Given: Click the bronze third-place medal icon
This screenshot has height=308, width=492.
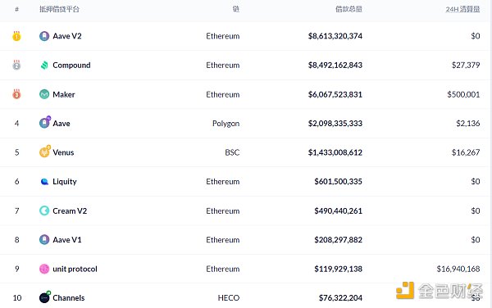Looking at the screenshot, I should pyautogui.click(x=16, y=94).
